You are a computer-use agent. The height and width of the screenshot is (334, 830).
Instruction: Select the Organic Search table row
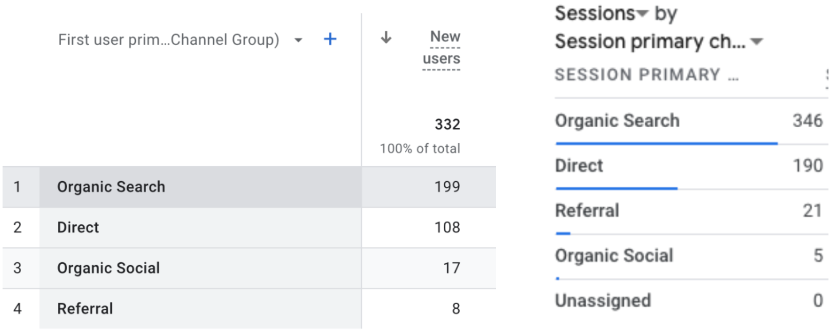(111, 187)
